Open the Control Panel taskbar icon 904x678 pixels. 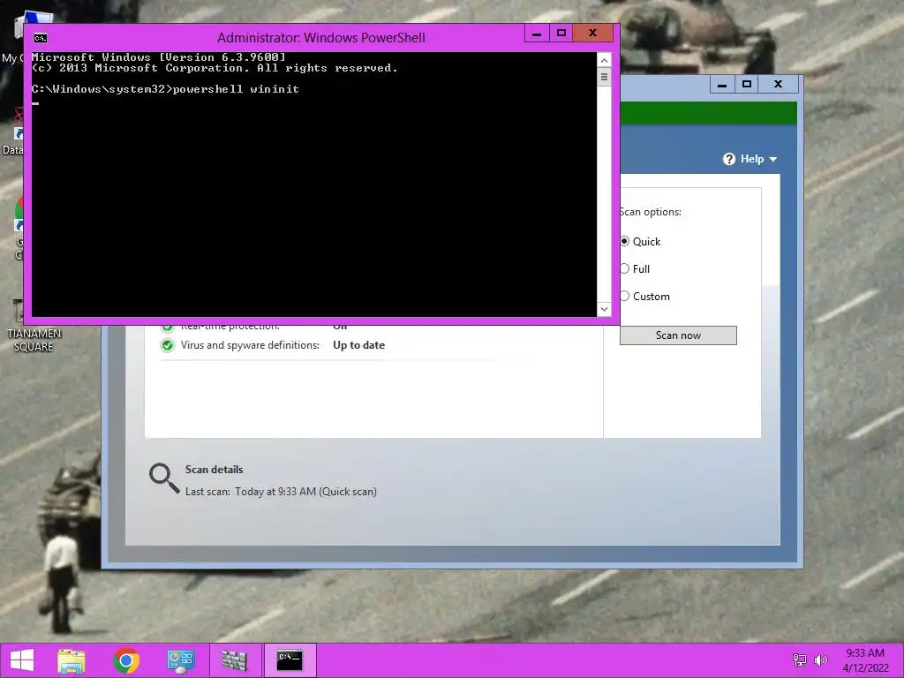pyautogui.click(x=180, y=660)
